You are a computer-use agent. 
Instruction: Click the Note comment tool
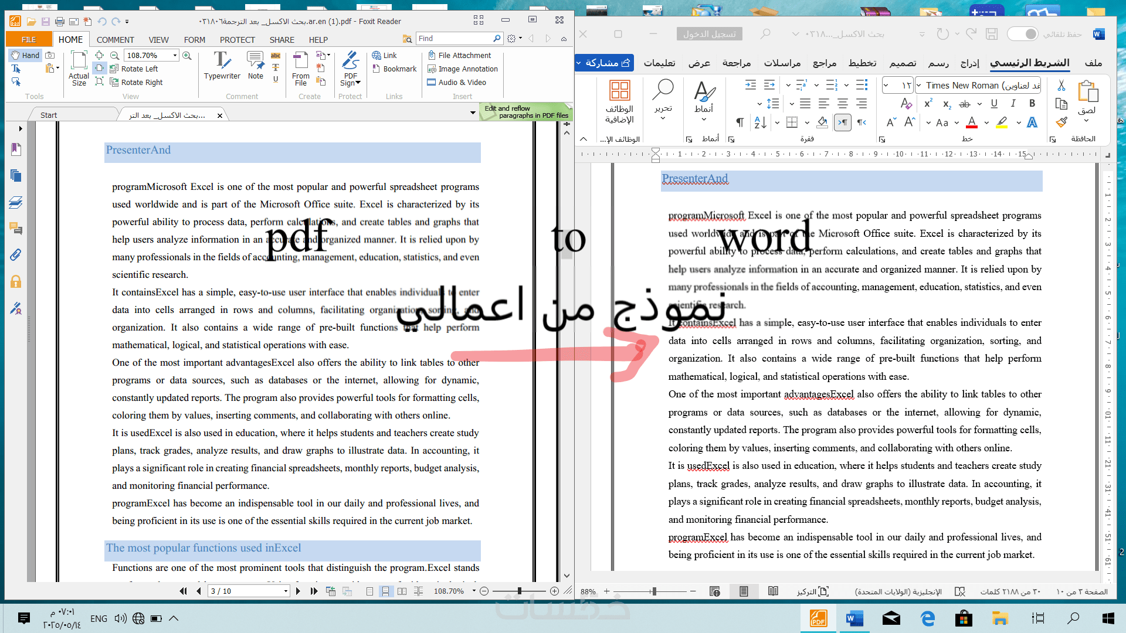[x=256, y=65]
